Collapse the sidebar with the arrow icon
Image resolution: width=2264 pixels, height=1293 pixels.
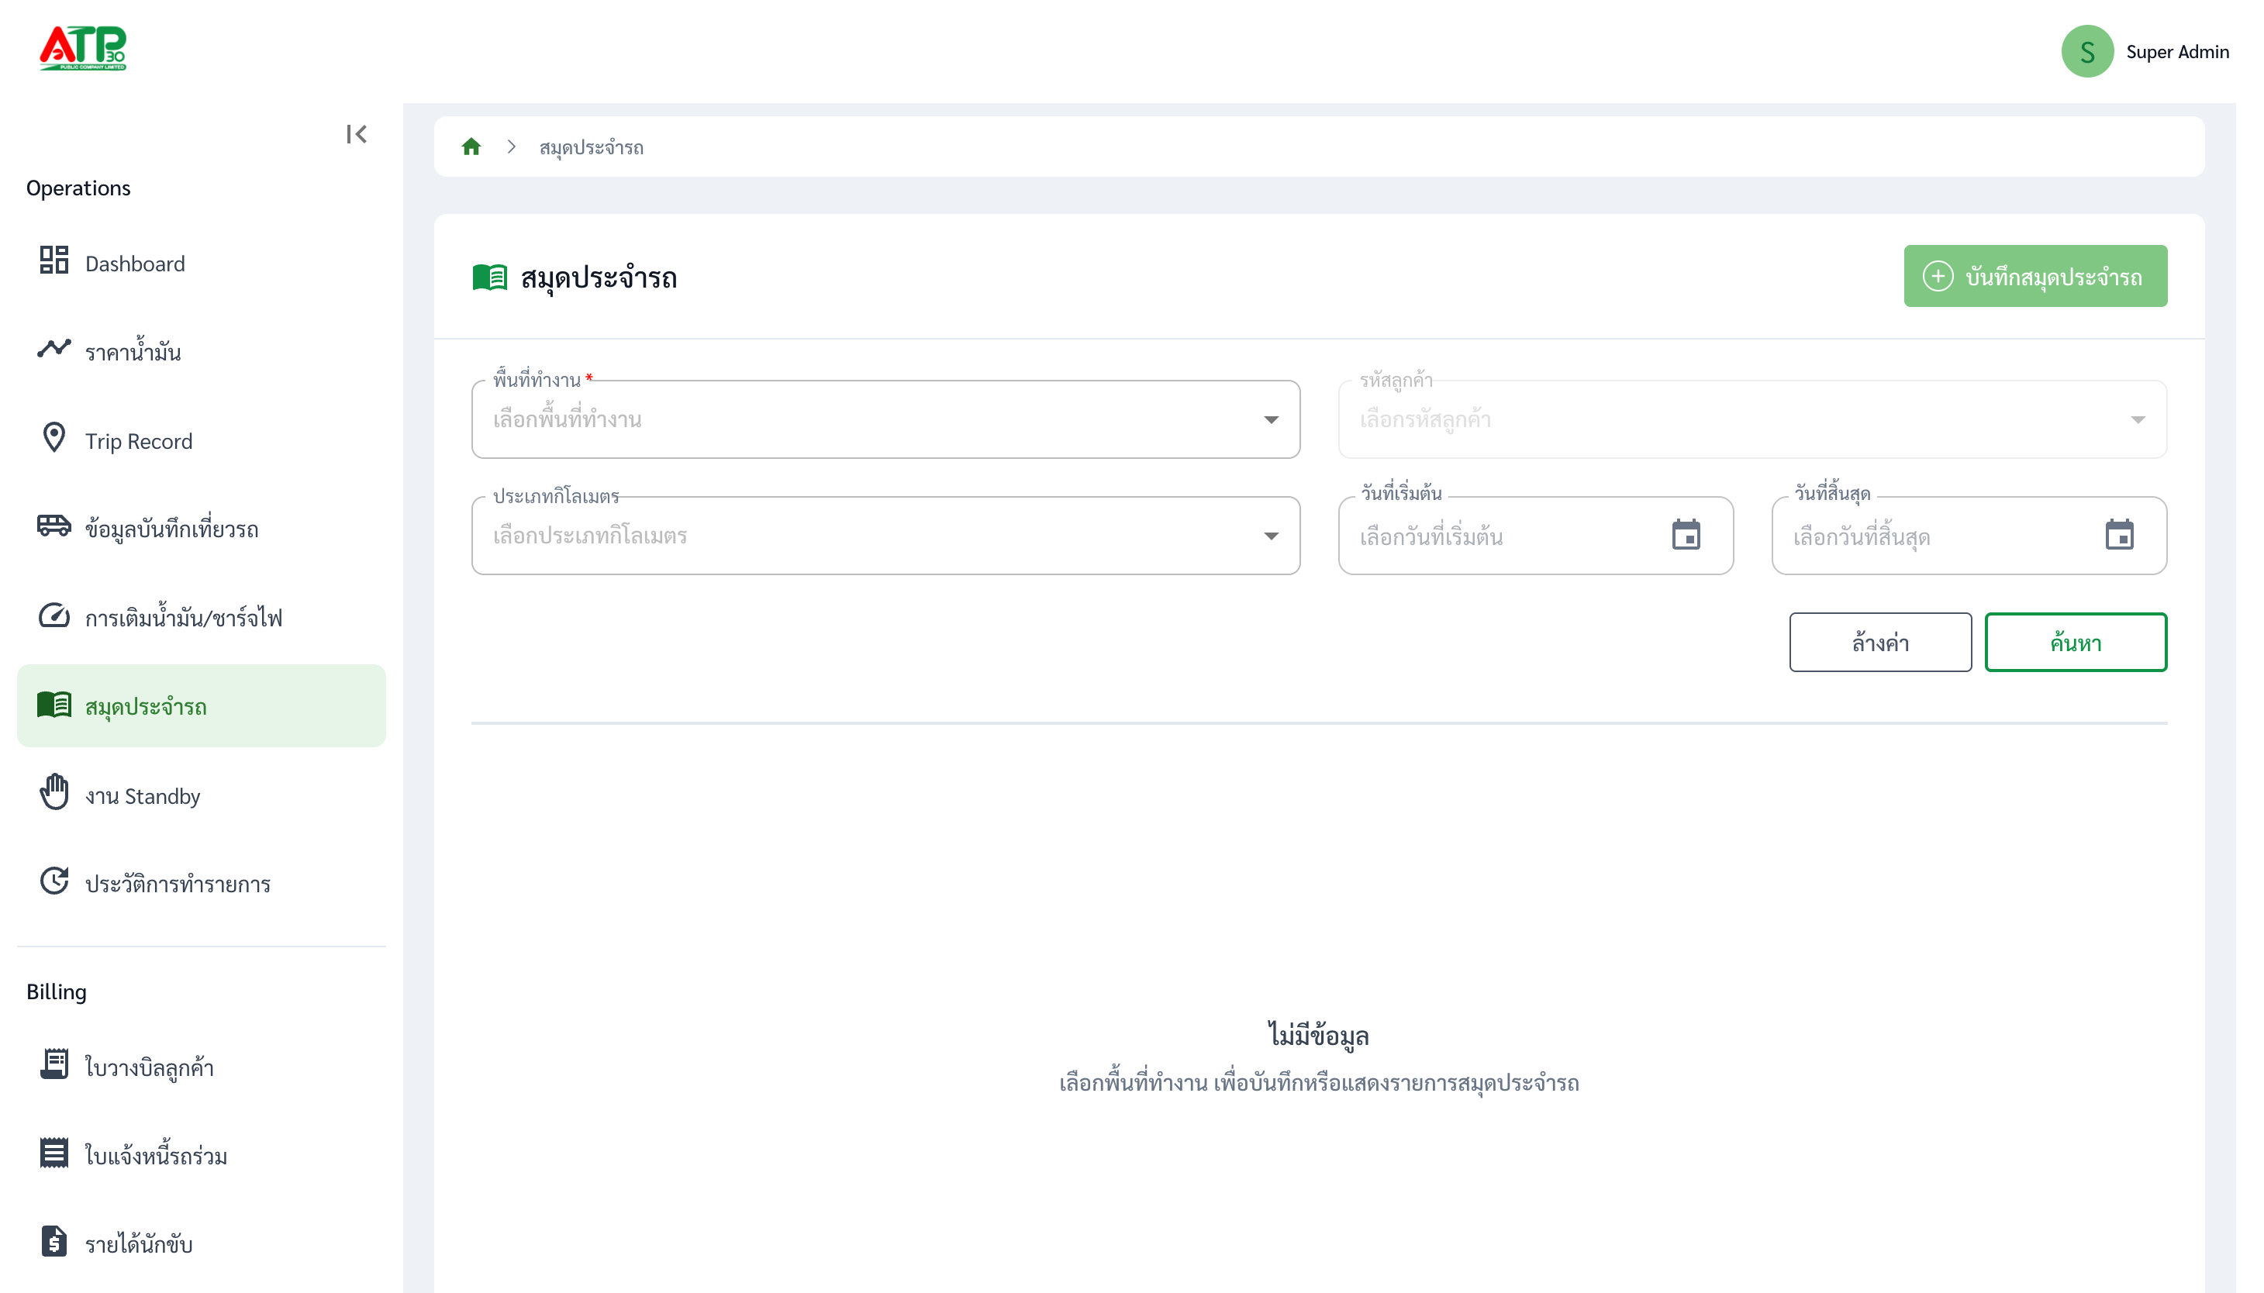click(x=356, y=134)
